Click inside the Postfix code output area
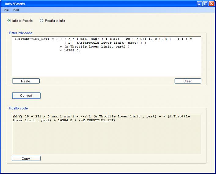 pyautogui.click(x=106, y=134)
